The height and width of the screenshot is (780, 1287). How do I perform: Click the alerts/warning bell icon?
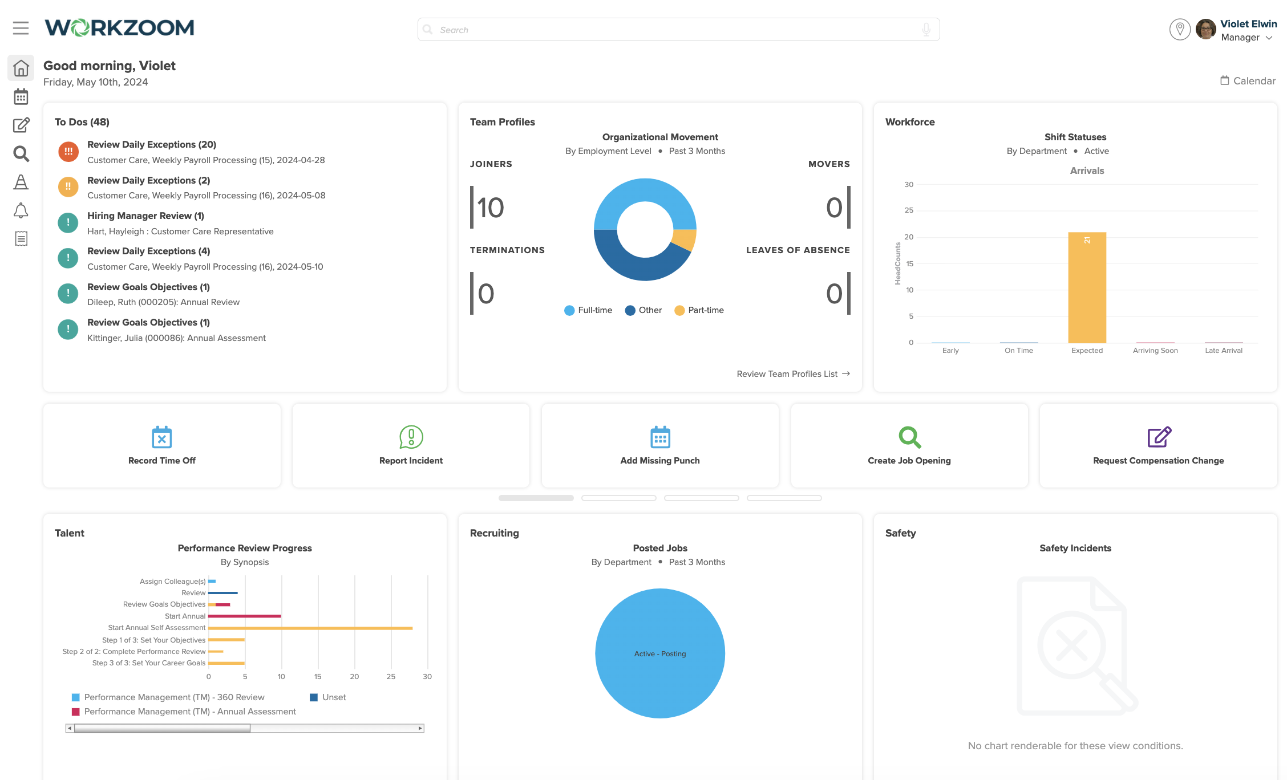[x=20, y=209]
